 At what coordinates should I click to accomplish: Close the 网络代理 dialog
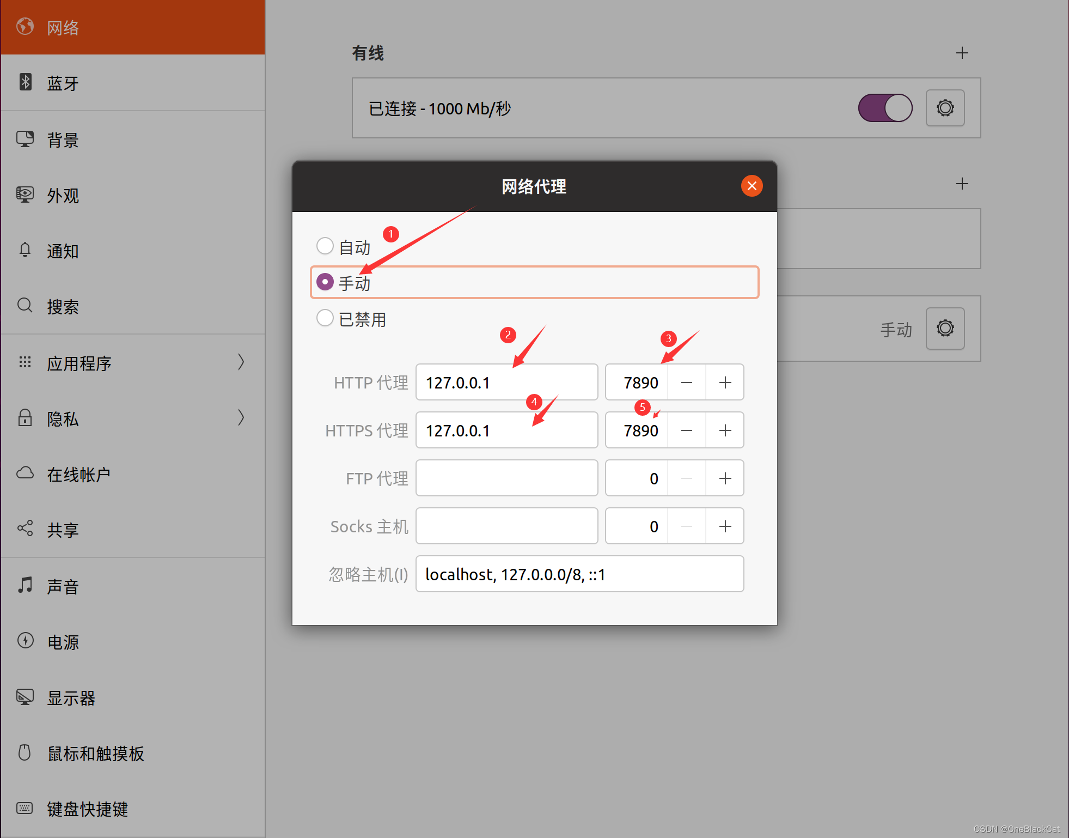[x=752, y=186]
